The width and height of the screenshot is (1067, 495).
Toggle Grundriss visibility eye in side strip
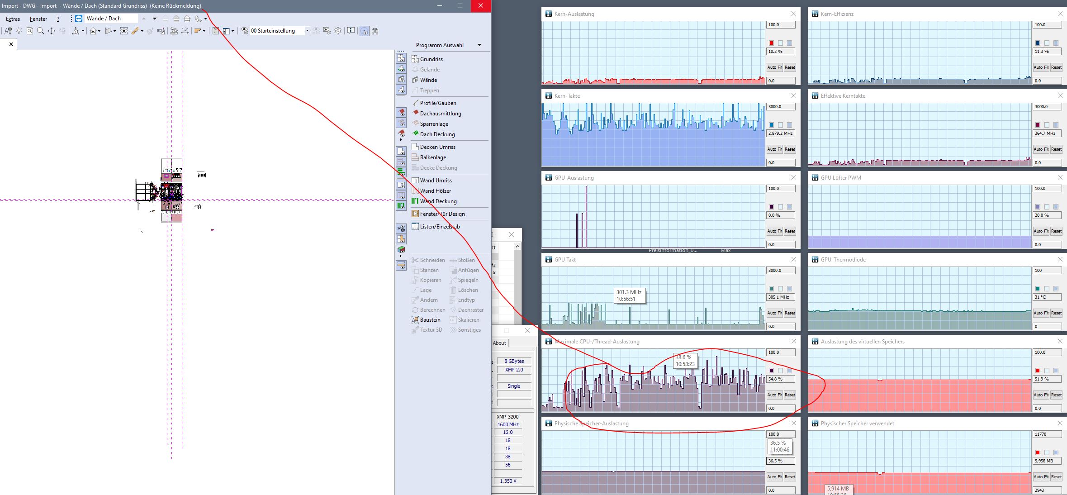coord(401,58)
